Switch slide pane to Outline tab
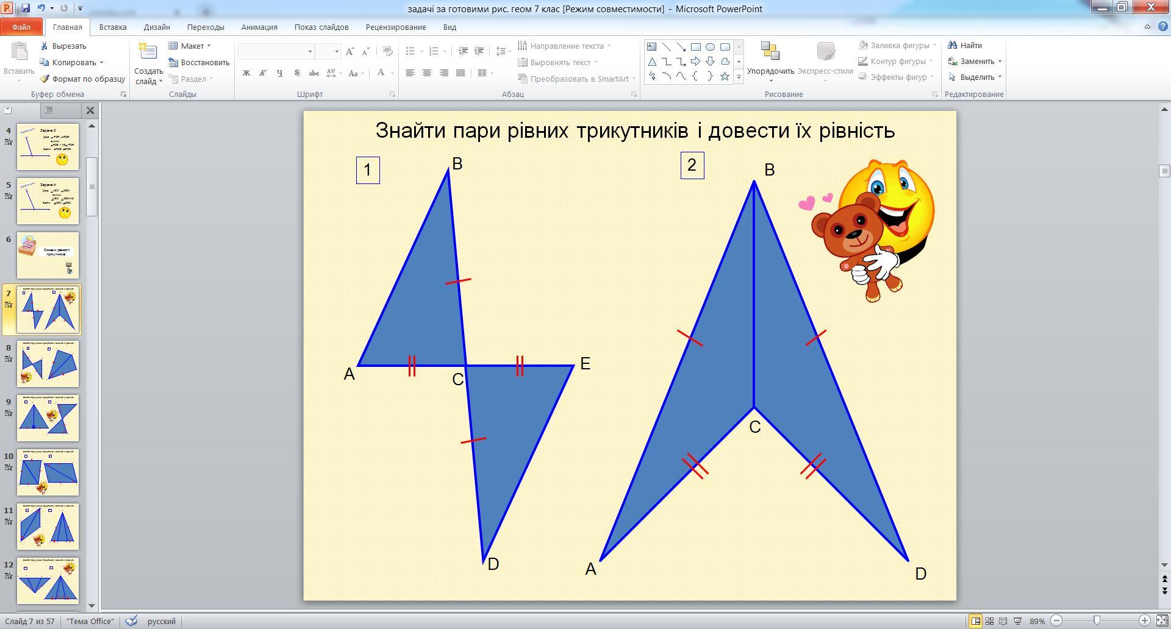The image size is (1171, 629). (x=49, y=110)
